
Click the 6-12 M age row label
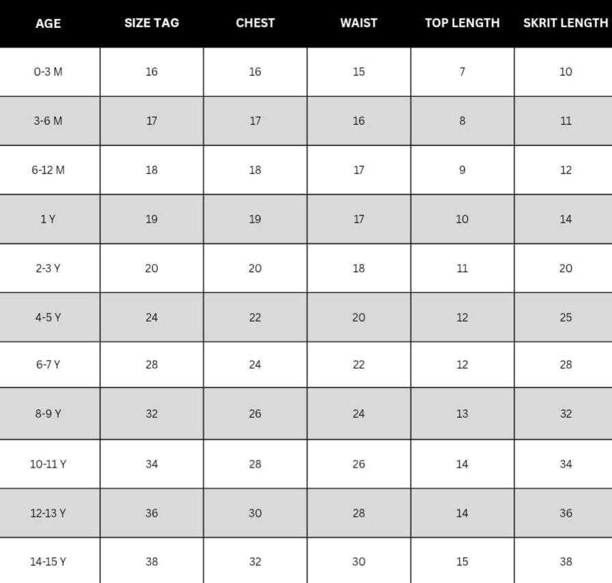click(48, 170)
